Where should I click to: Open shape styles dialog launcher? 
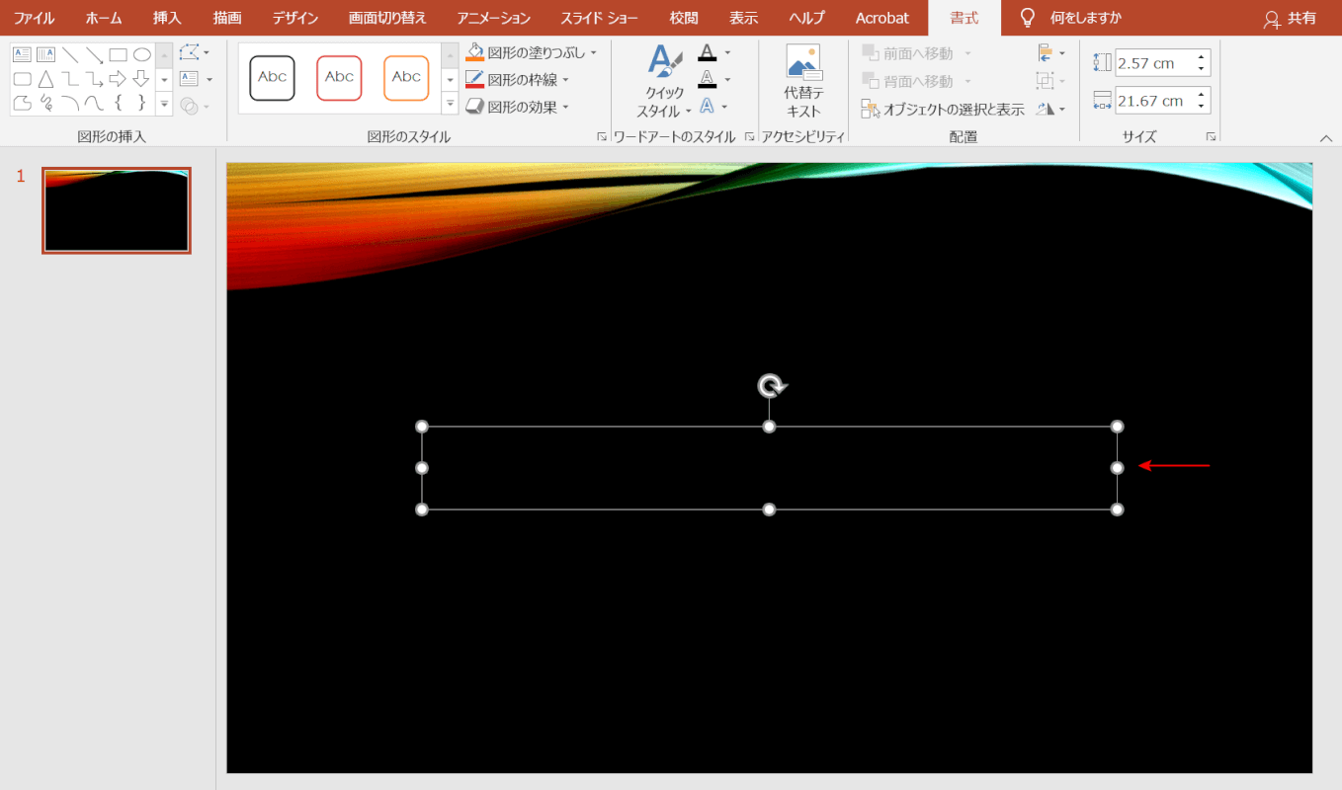[x=602, y=137]
